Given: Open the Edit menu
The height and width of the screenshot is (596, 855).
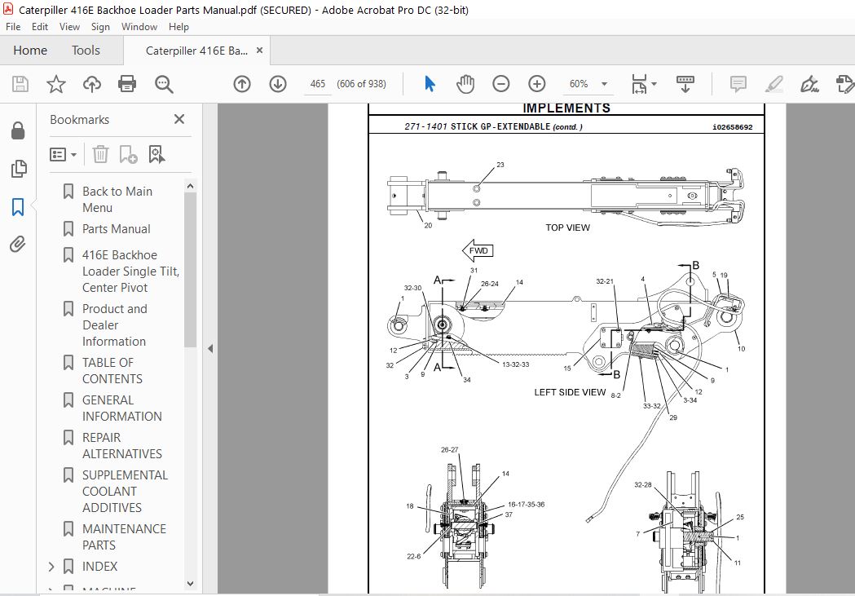Looking at the screenshot, I should click(x=40, y=27).
